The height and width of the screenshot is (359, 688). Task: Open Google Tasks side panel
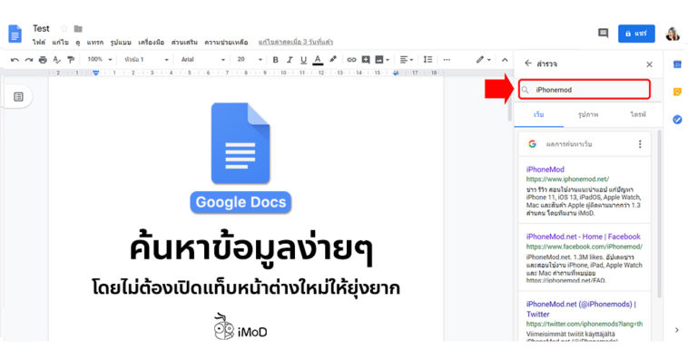(677, 120)
